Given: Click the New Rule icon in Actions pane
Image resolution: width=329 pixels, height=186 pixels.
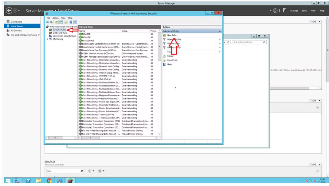Looking at the screenshot, I should point(165,35).
